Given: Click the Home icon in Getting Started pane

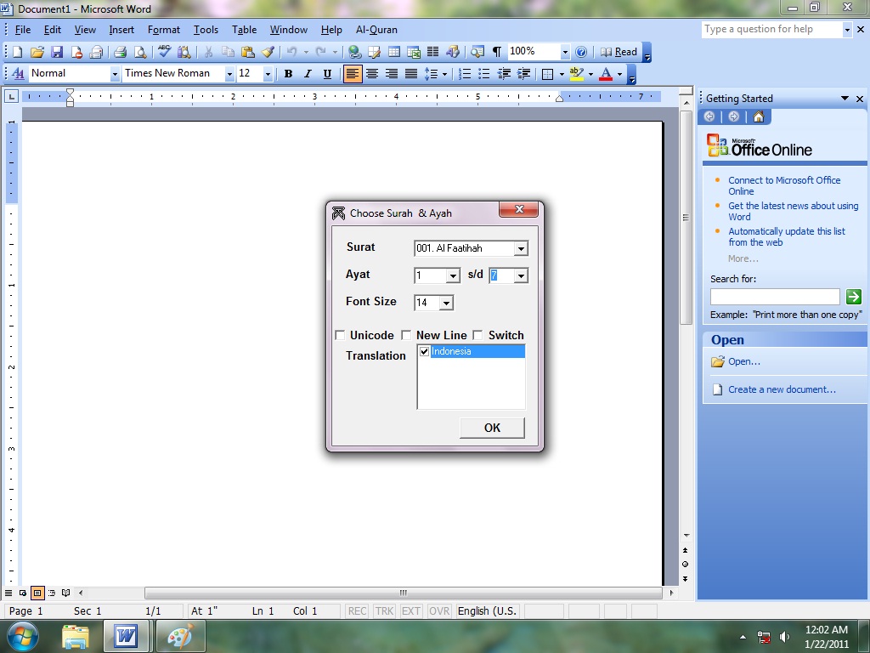Looking at the screenshot, I should (759, 116).
